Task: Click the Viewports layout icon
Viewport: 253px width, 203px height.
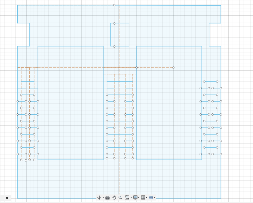Action: tap(151, 197)
